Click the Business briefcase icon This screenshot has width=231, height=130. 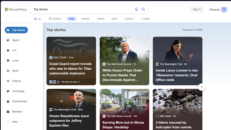click(x=8, y=112)
